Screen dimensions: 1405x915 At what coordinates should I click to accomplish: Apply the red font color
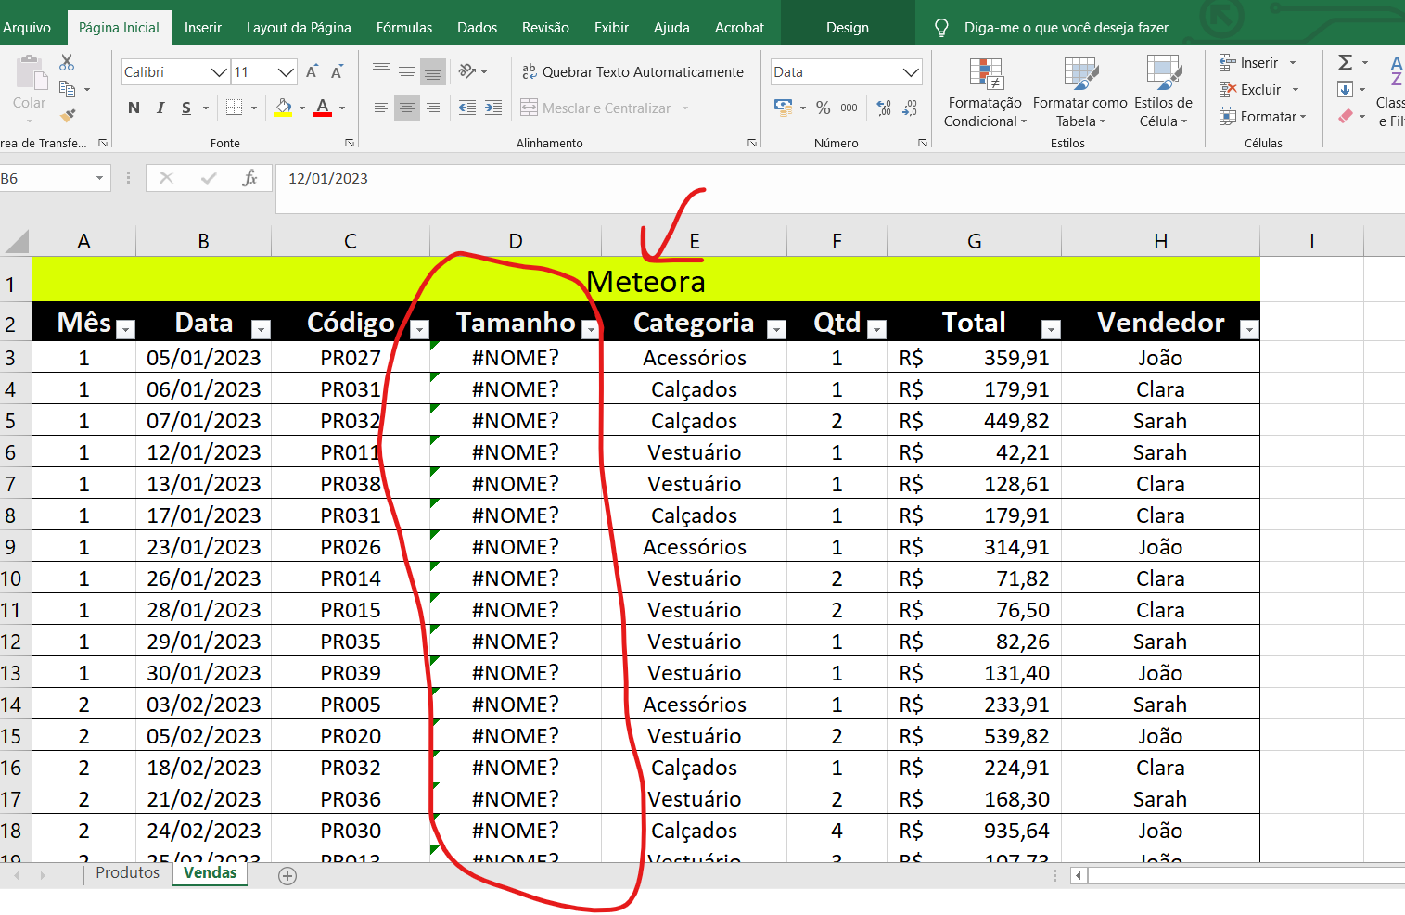[x=323, y=108]
